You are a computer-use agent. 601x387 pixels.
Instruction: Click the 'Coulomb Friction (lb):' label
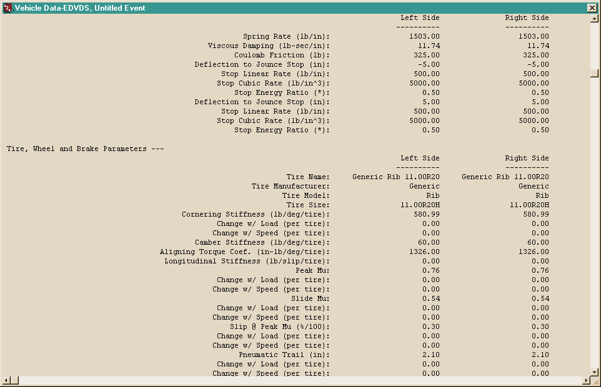point(282,55)
